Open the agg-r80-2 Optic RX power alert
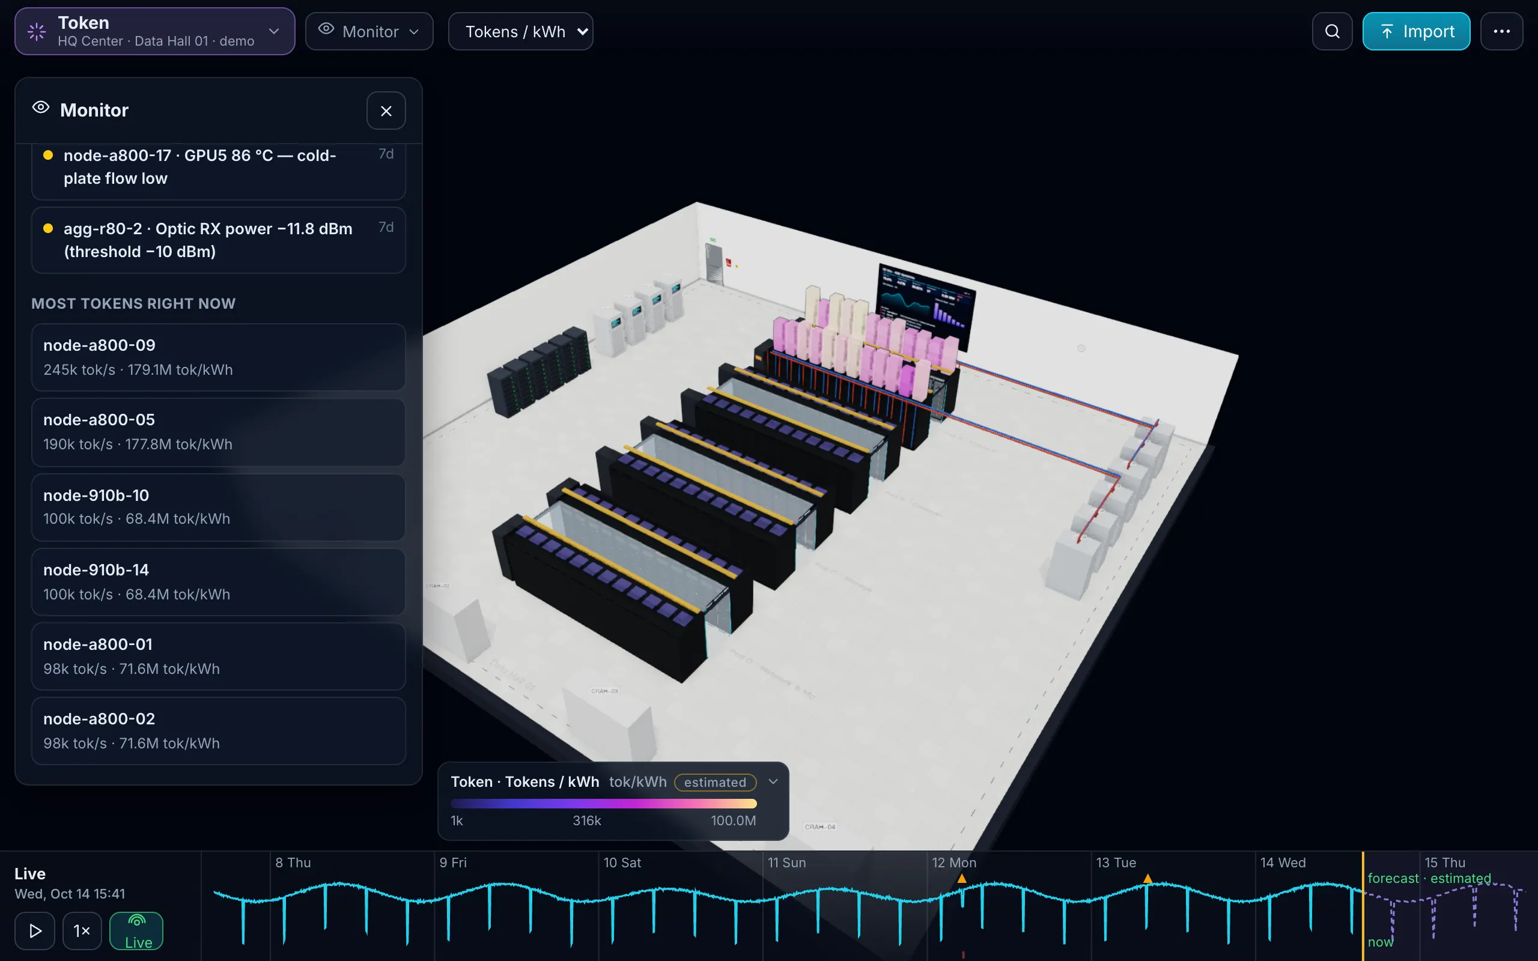Image resolution: width=1538 pixels, height=961 pixels. 218,240
